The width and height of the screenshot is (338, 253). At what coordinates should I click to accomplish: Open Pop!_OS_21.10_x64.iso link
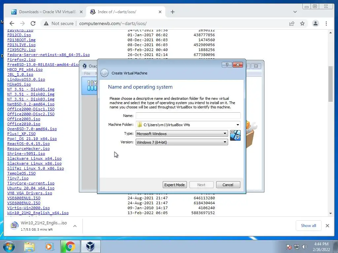[32, 139]
